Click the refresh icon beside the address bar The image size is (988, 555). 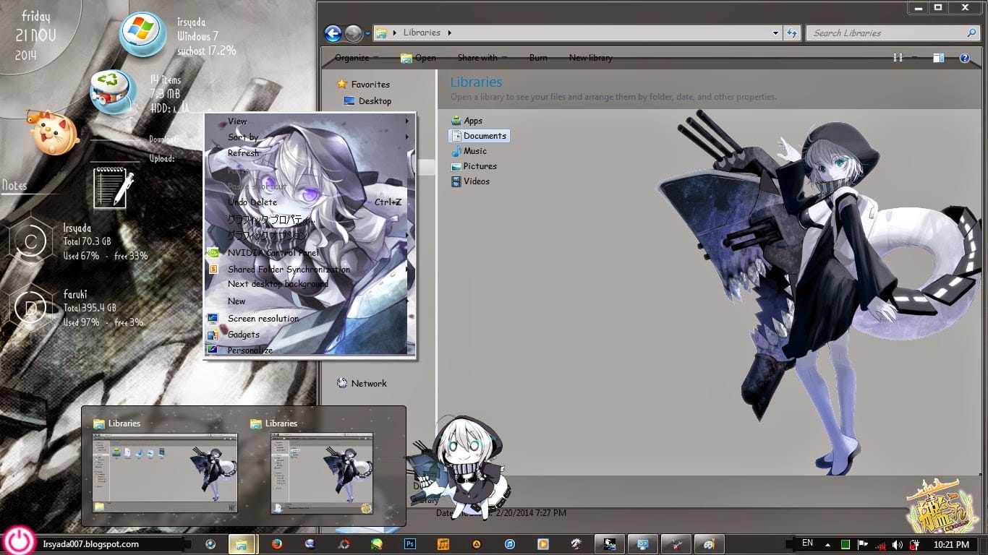pos(792,33)
